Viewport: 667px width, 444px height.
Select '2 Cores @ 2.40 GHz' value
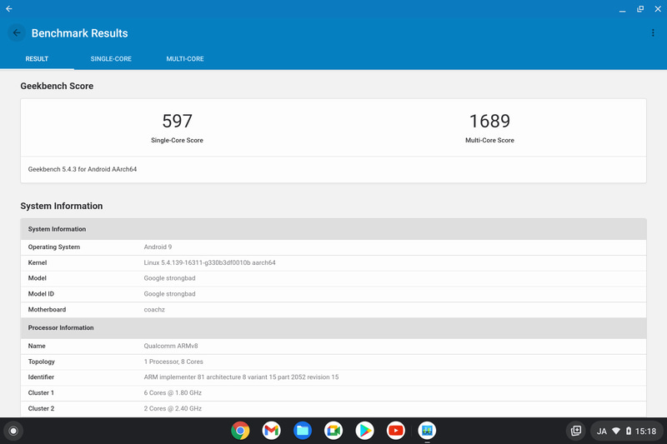click(173, 408)
